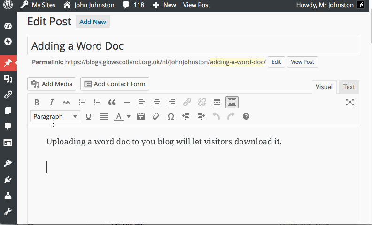Toggle bulleted list
This screenshot has height=225, width=372.
82,102
